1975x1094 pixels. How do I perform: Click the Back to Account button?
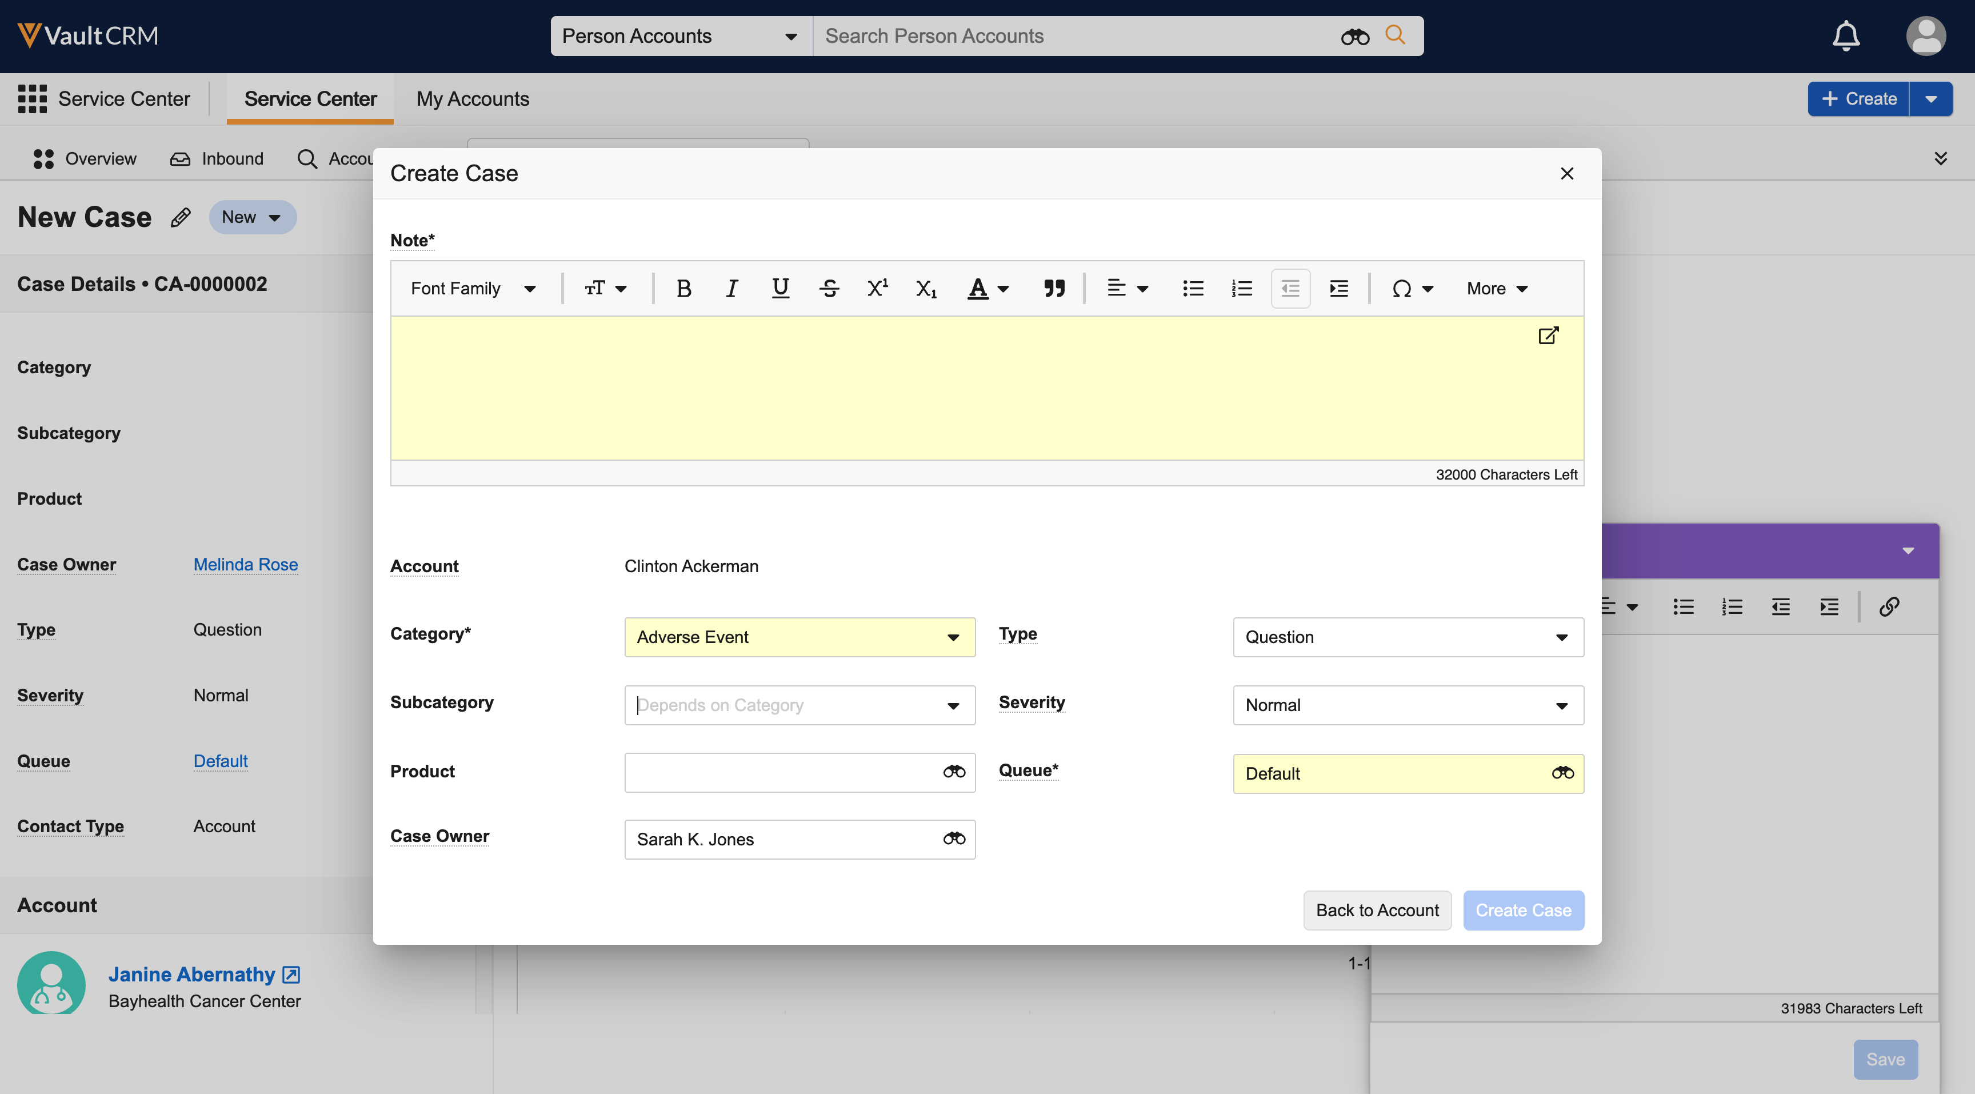click(1377, 910)
